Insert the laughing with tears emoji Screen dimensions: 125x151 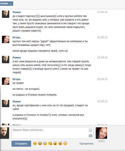[40, 143]
